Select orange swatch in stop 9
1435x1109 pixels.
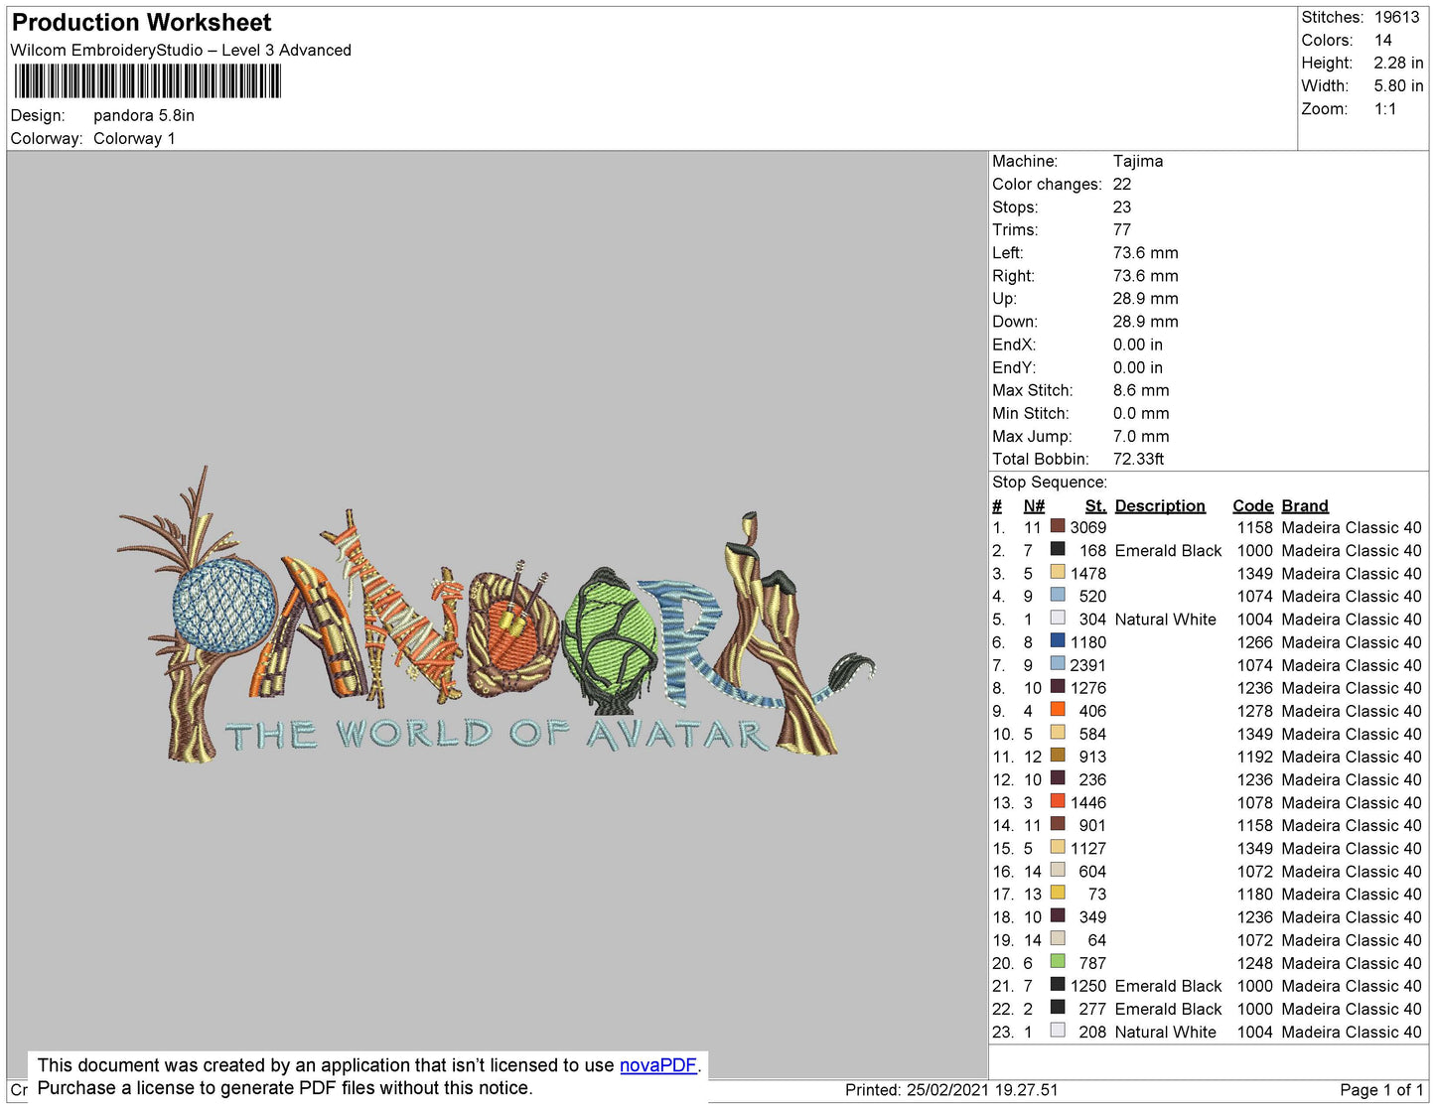click(1058, 709)
